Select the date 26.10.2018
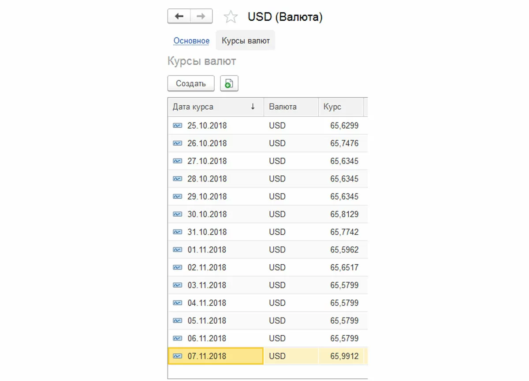 [207, 143]
